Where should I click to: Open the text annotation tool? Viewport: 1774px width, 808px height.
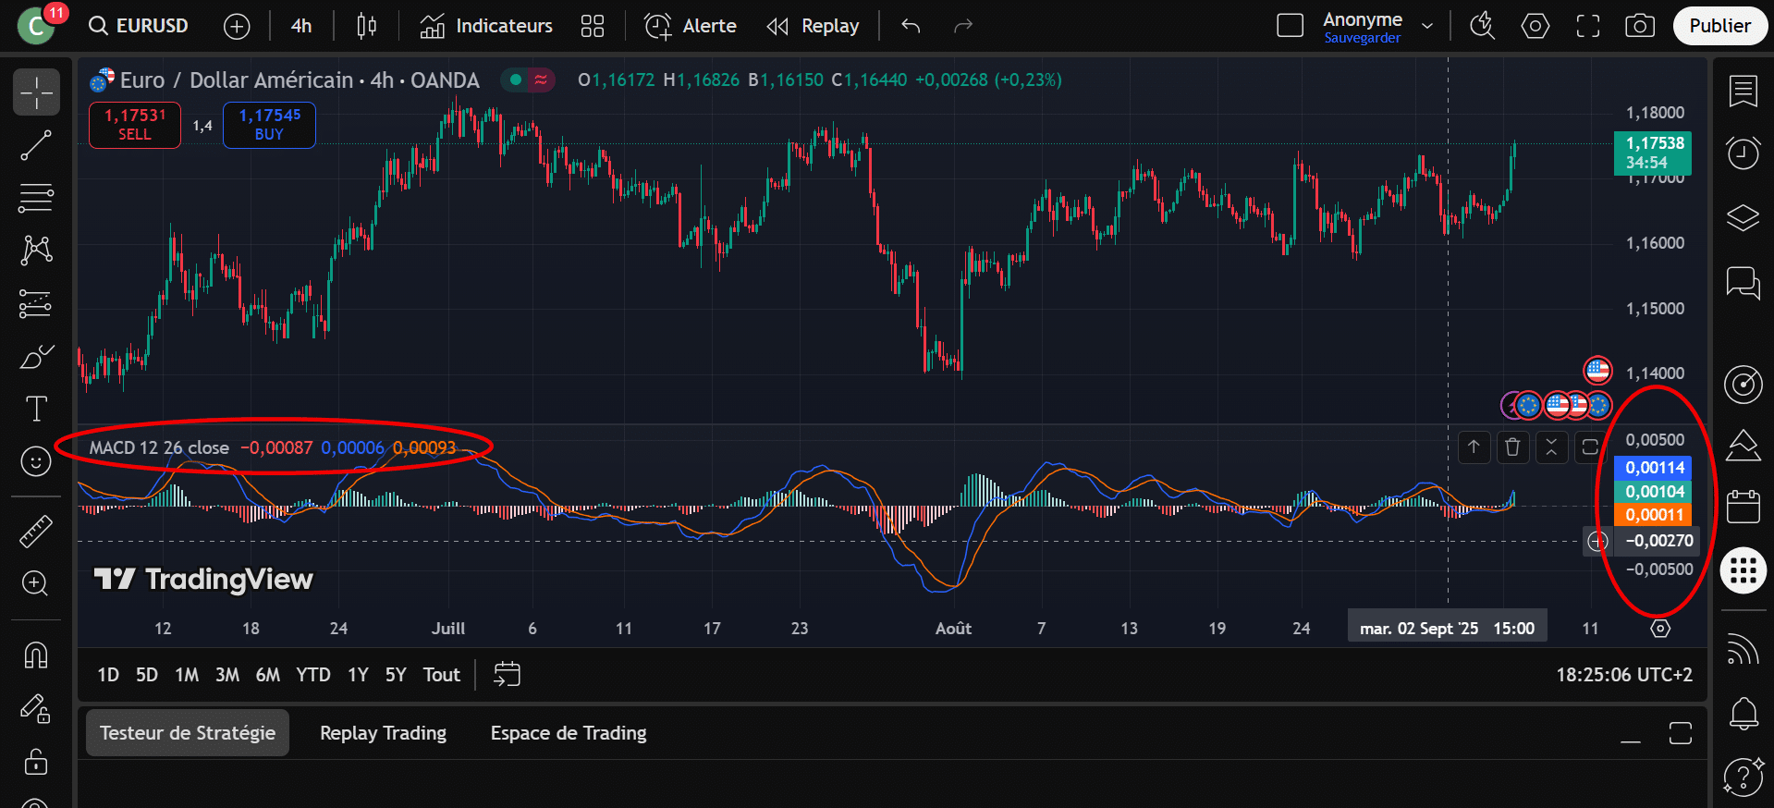[x=36, y=409]
